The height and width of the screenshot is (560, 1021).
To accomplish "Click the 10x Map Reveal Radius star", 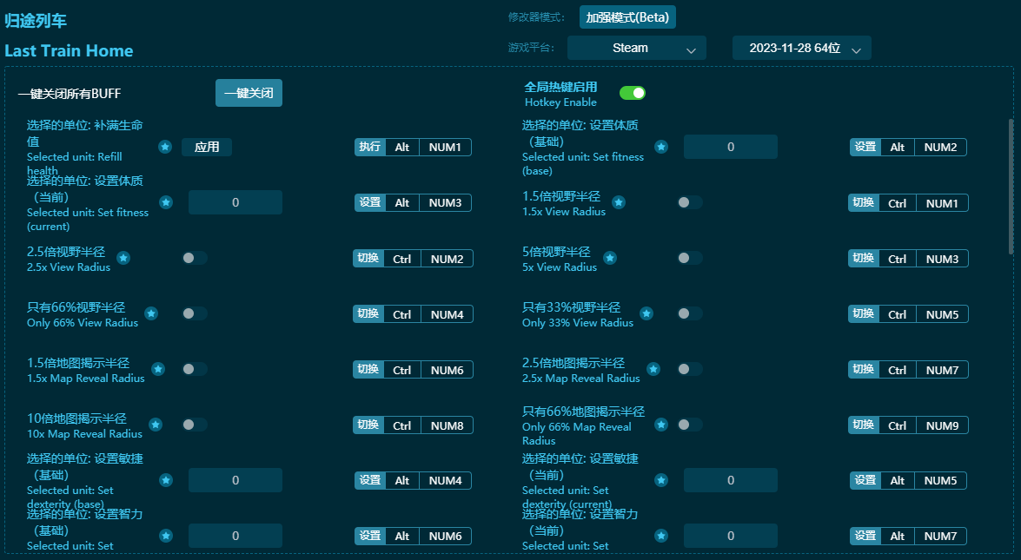I will (x=156, y=425).
